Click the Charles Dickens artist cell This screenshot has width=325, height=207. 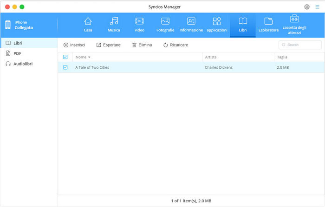[x=219, y=67]
